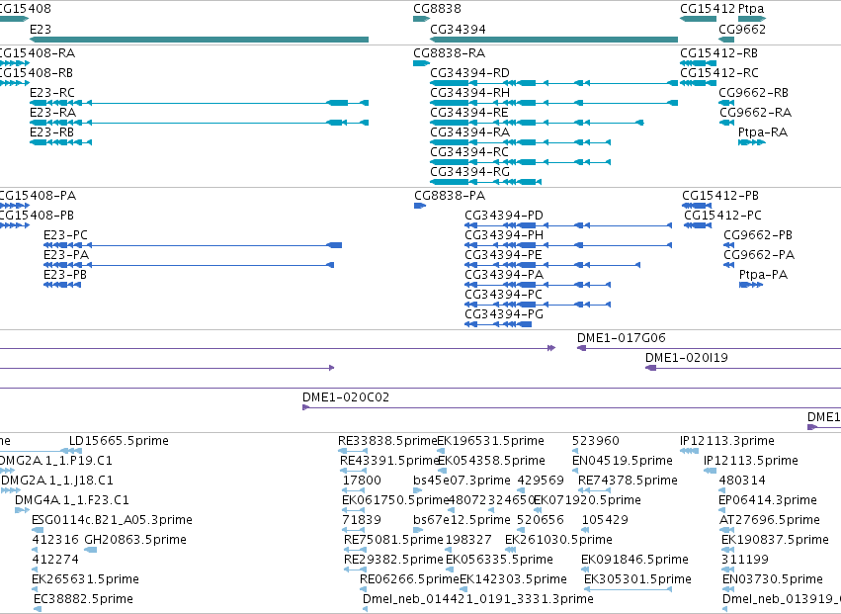Open protein label CG34394-PE

pos(503,255)
